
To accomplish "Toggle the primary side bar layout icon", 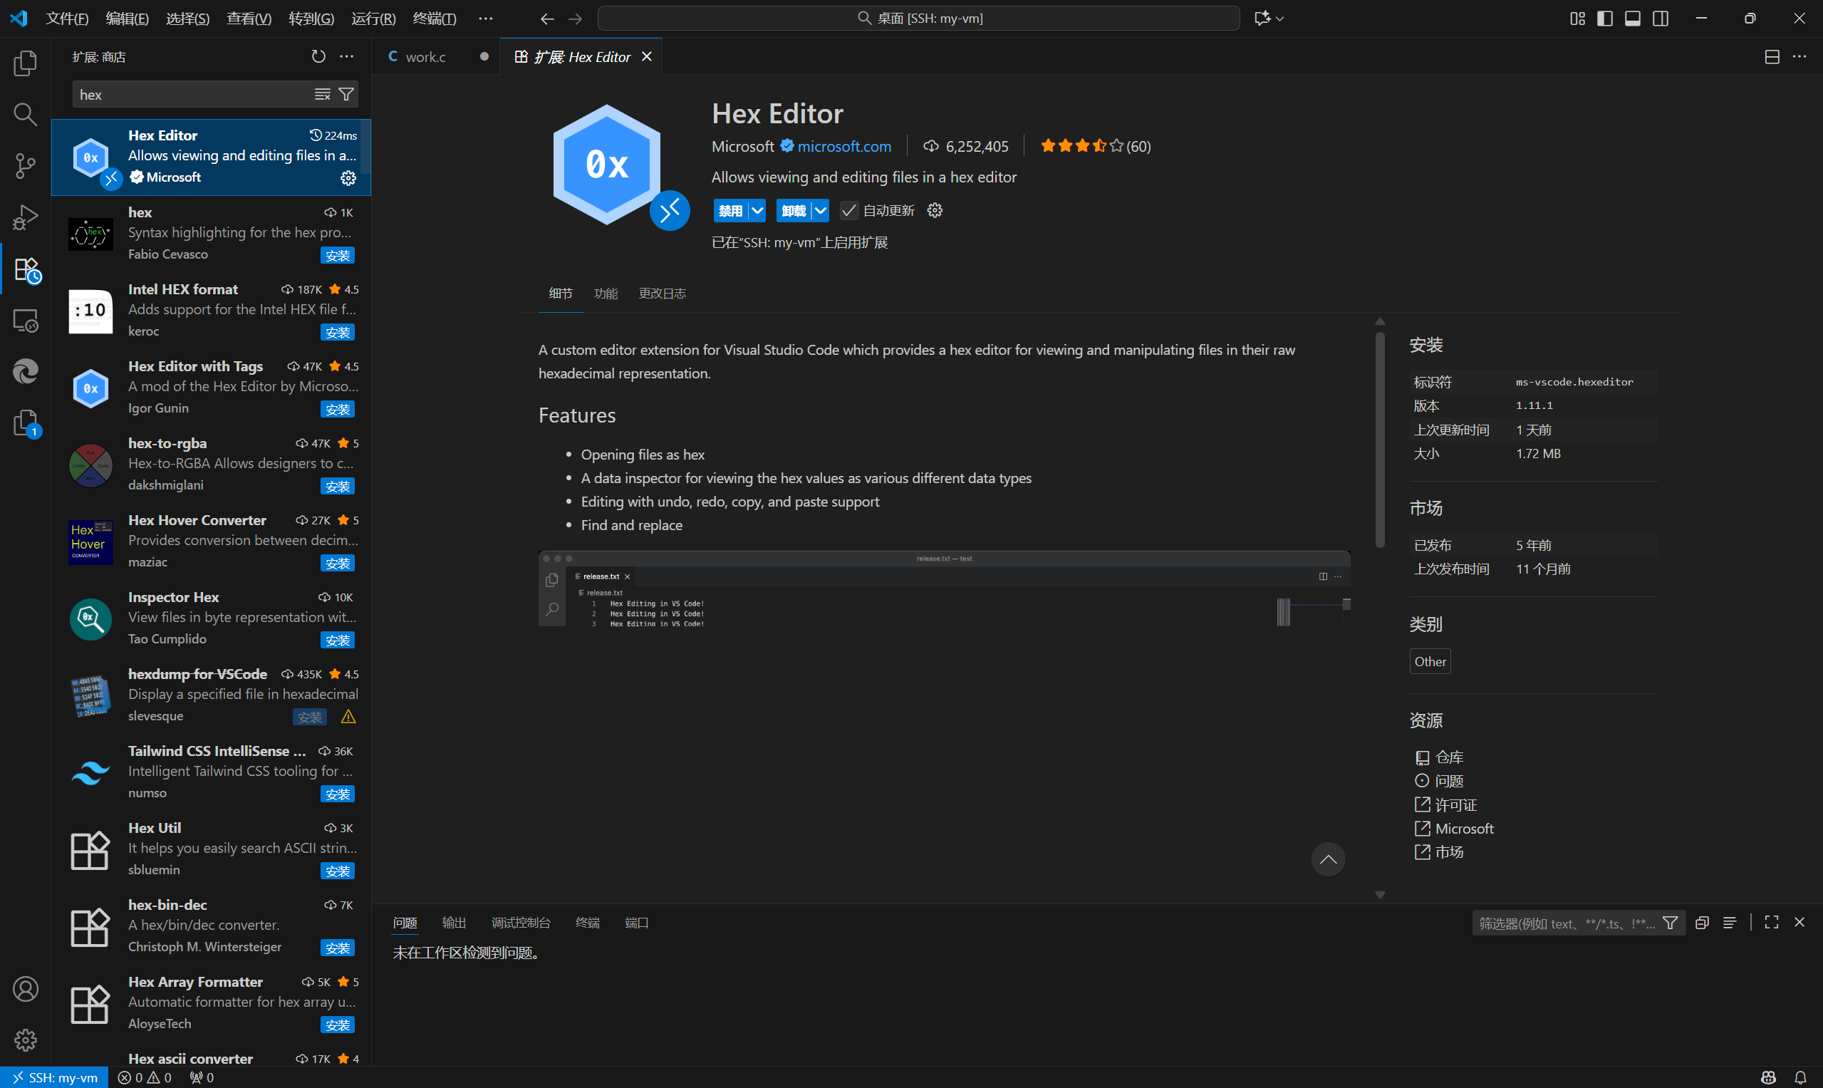I will coord(1604,19).
